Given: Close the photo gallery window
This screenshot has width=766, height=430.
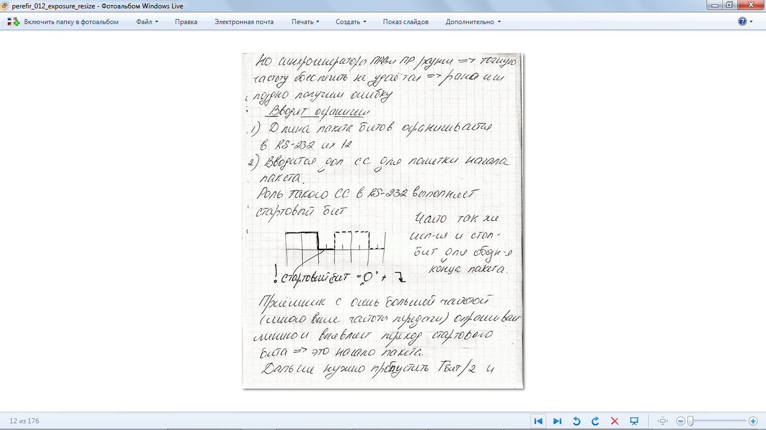Looking at the screenshot, I should tap(750, 5).
